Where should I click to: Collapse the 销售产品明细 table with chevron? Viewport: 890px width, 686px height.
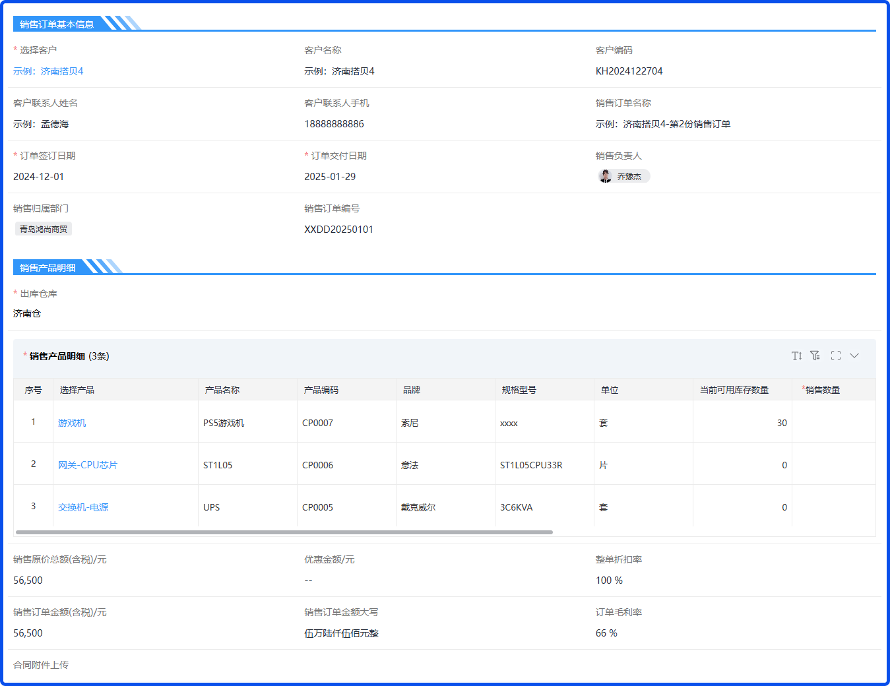[854, 356]
